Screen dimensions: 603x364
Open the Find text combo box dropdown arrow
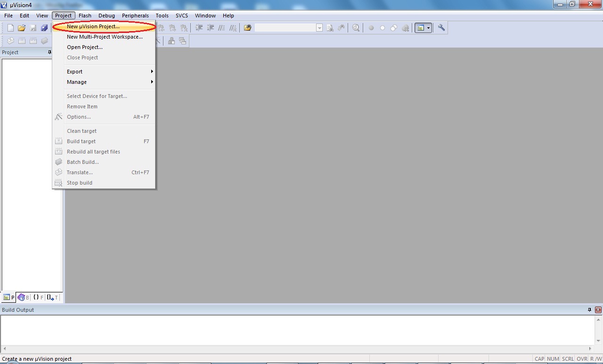pyautogui.click(x=319, y=28)
